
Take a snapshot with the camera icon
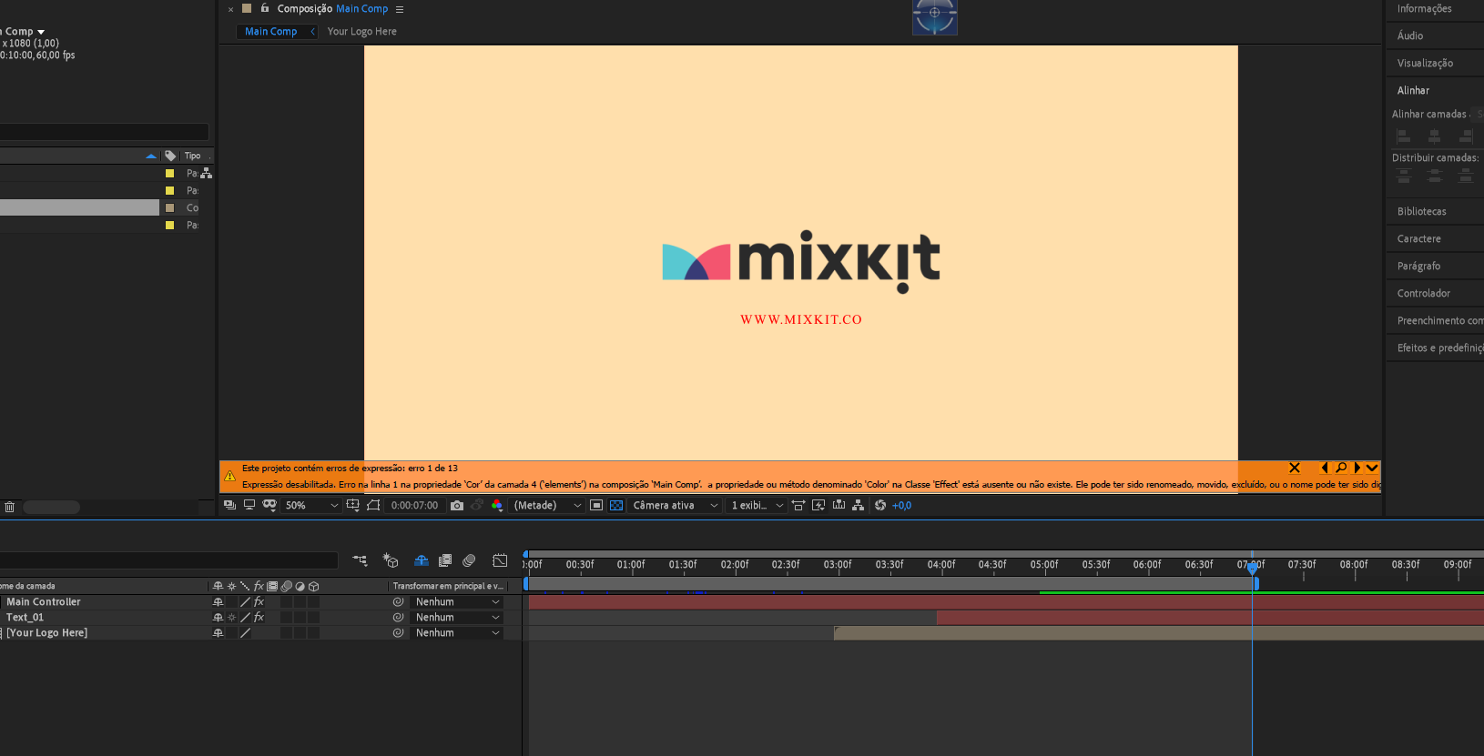457,505
